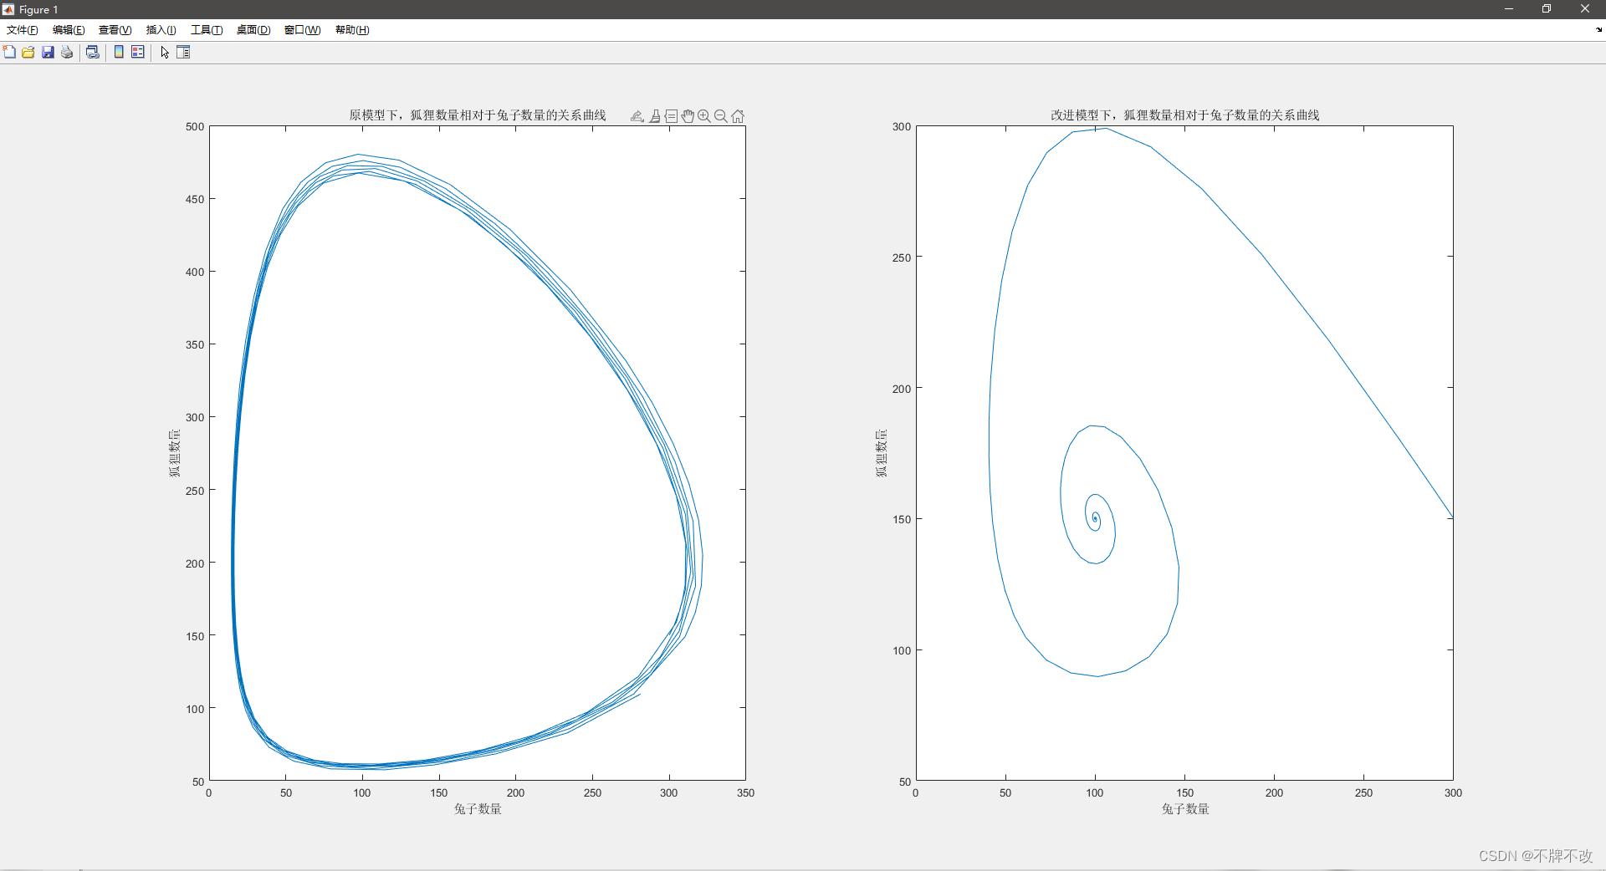
Task: Click the MATLAB logo in title bar
Action: [8, 9]
